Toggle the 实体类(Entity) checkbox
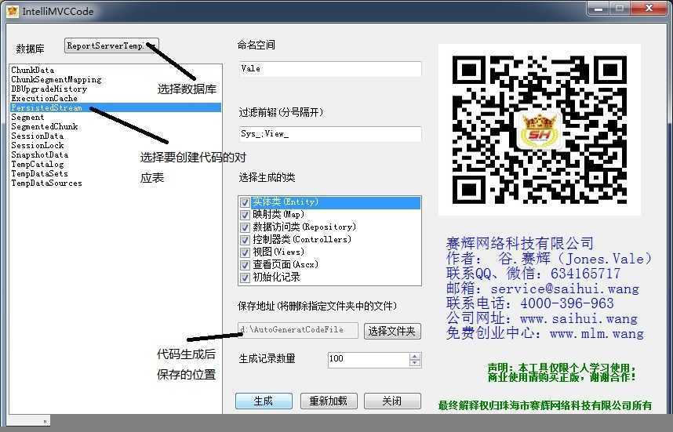 coord(245,202)
